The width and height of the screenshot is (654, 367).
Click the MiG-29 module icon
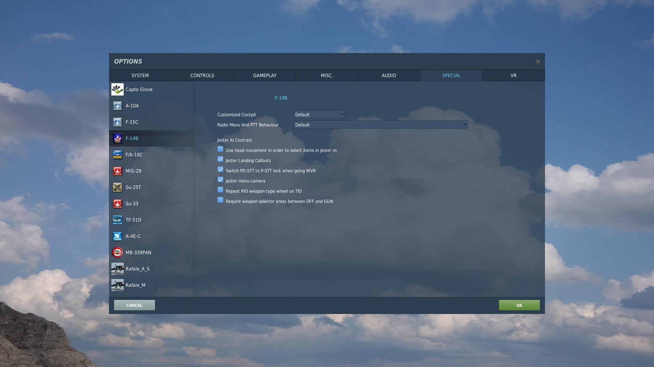[117, 171]
